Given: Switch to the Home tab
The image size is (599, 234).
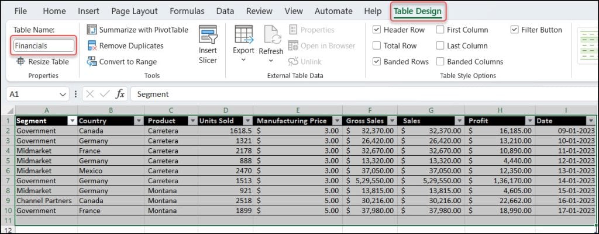Looking at the screenshot, I should (x=54, y=11).
